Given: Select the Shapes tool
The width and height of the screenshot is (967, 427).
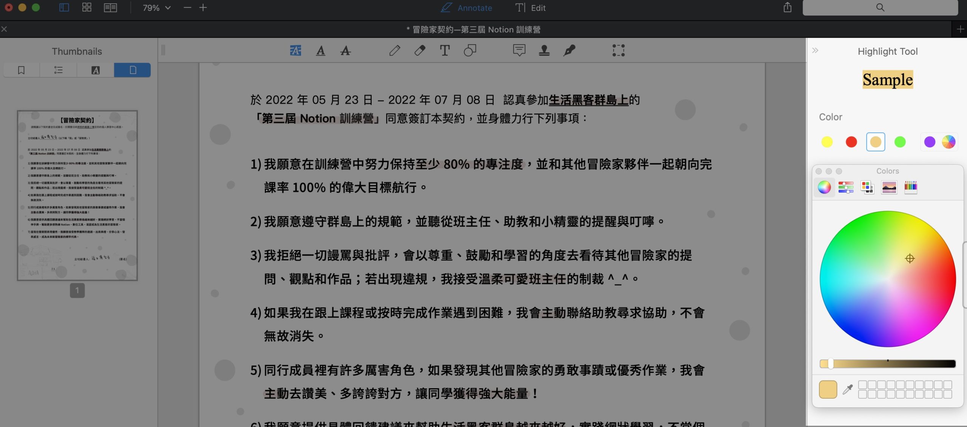Looking at the screenshot, I should pos(470,50).
